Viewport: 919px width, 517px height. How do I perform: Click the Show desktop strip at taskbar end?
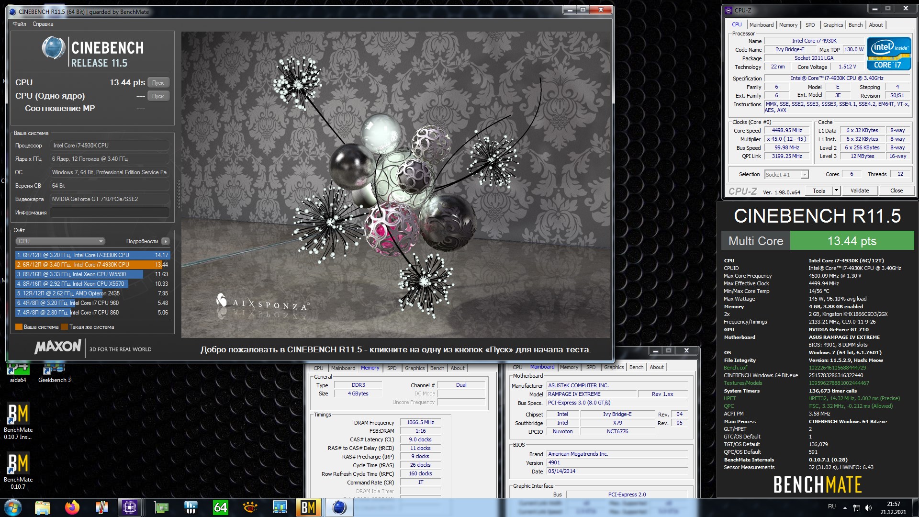tap(916, 507)
